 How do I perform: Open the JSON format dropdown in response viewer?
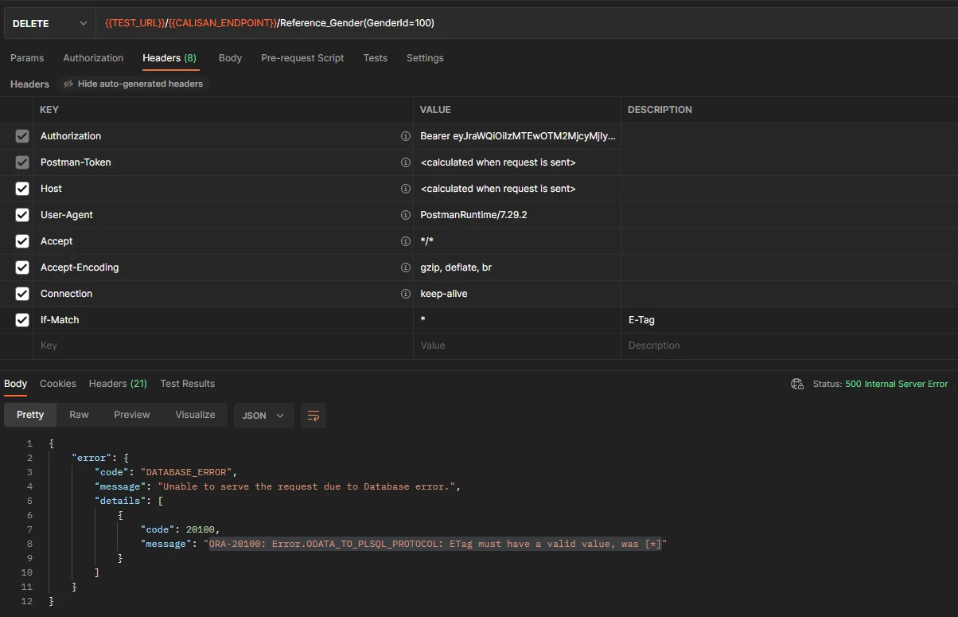[x=263, y=415]
